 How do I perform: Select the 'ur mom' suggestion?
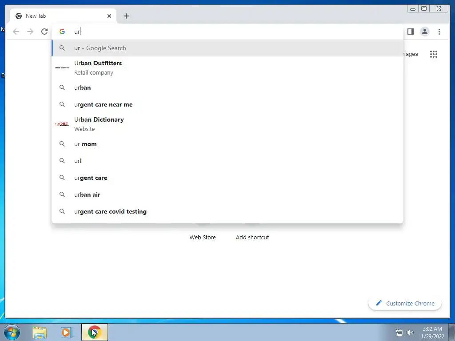(227, 144)
